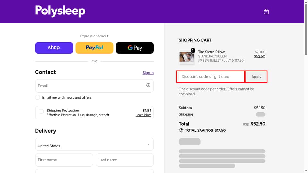Image resolution: width=308 pixels, height=173 pixels.
Task: Choose Google Pay express checkout
Action: click(x=135, y=48)
